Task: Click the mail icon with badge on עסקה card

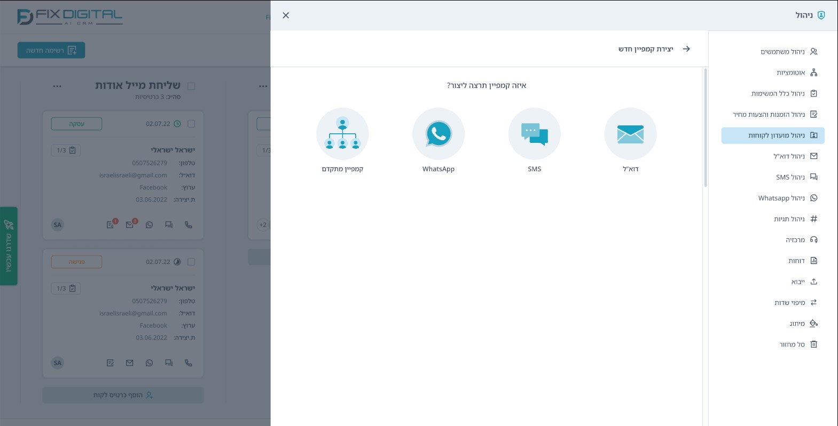Action: 130,224
